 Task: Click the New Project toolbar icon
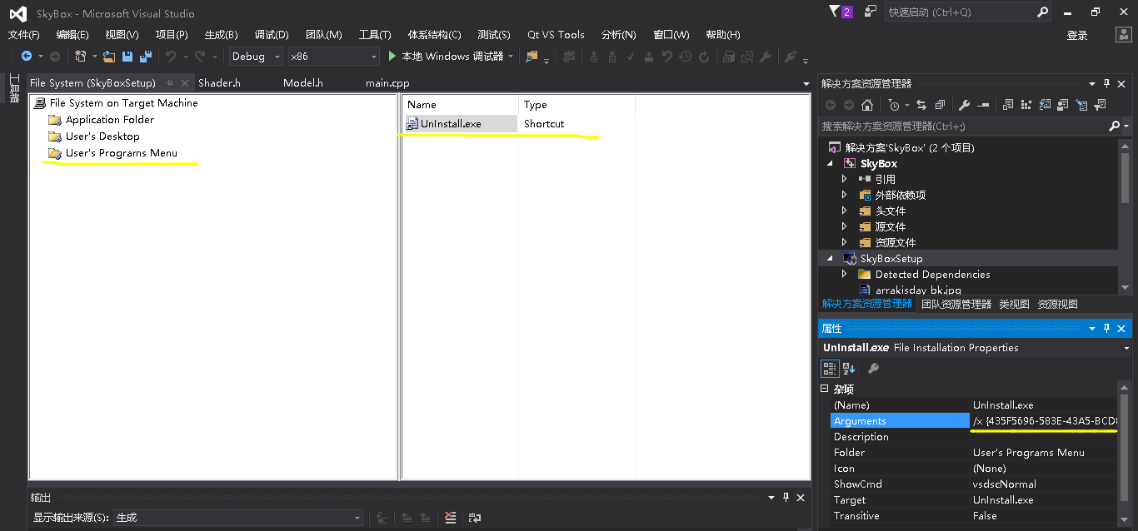point(81,57)
